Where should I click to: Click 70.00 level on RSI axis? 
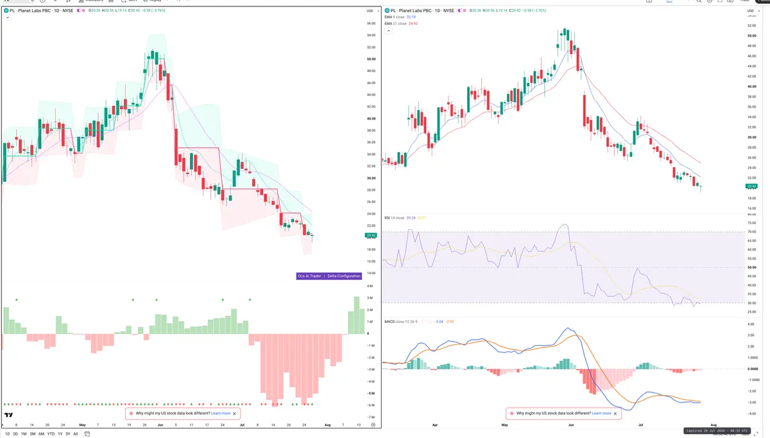(x=752, y=232)
